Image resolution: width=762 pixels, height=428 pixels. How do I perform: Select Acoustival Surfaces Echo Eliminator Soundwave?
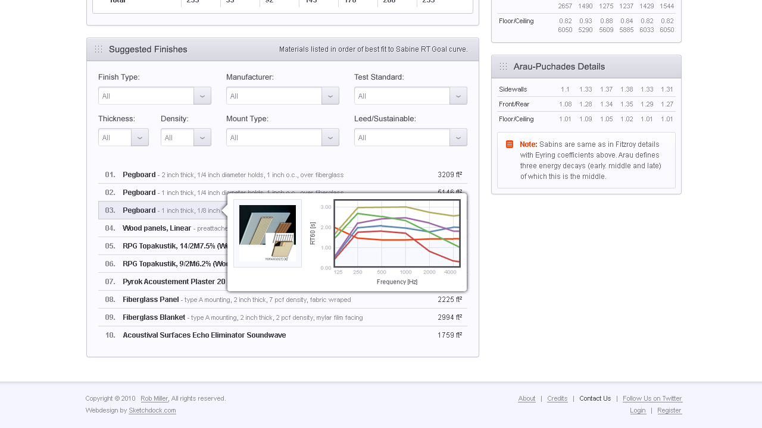click(x=204, y=335)
